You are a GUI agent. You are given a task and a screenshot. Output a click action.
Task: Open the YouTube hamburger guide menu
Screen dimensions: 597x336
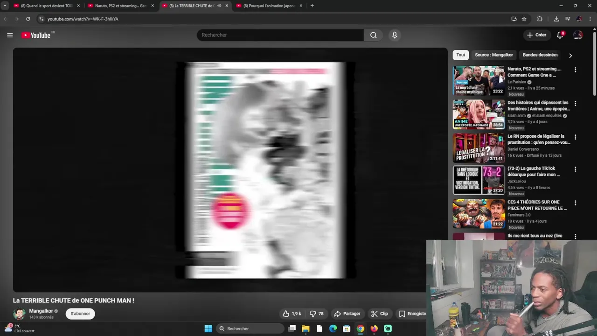pos(10,35)
